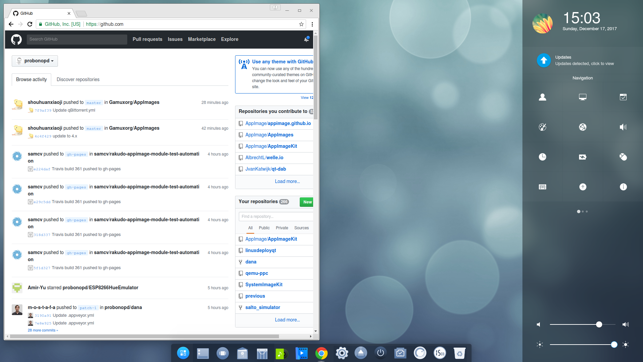Open the 28 more commits link
This screenshot has width=643, height=362.
43,330
